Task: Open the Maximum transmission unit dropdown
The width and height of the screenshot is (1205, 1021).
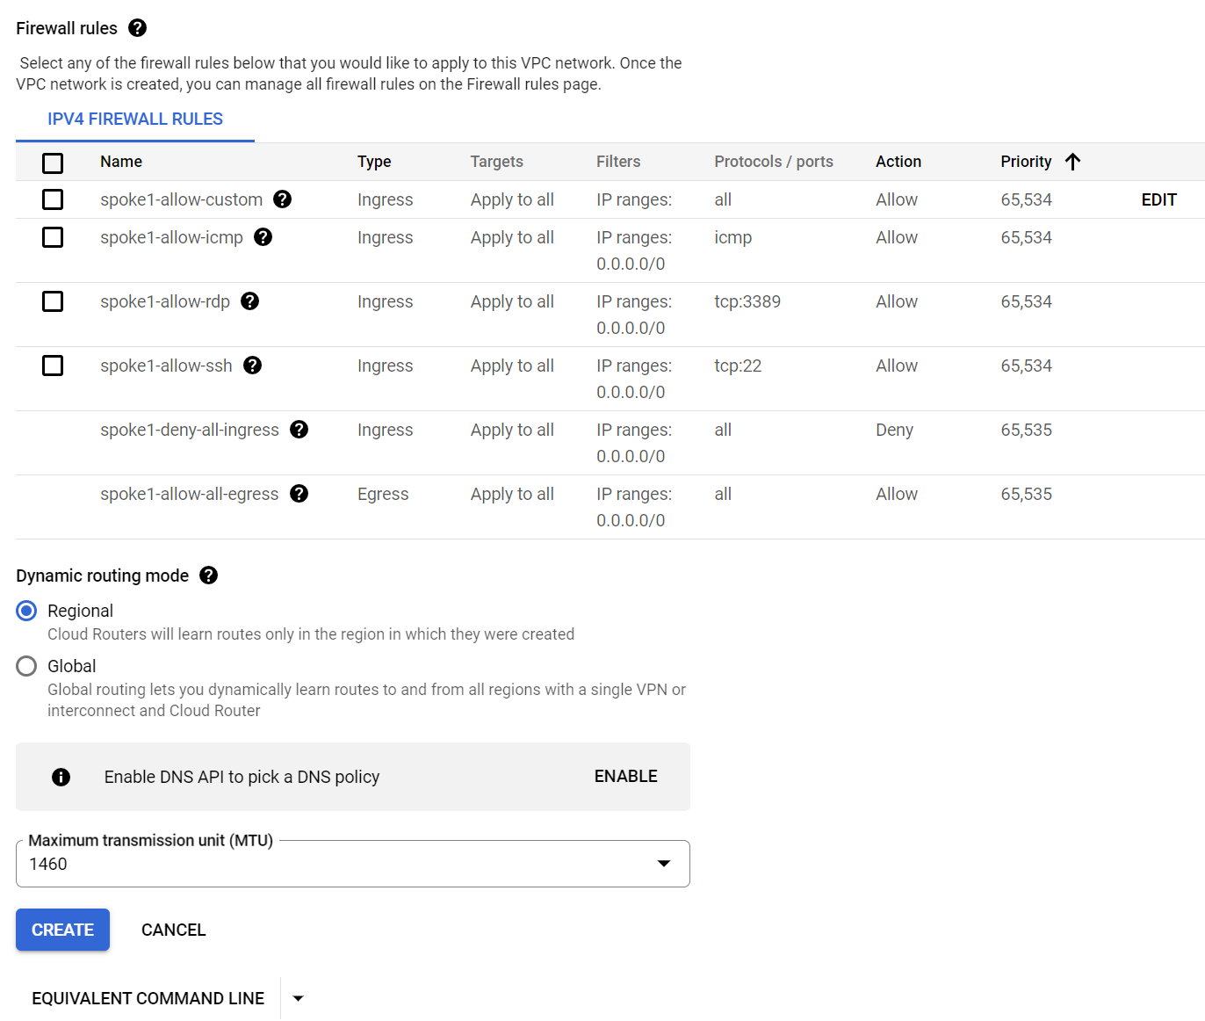Action: (663, 864)
